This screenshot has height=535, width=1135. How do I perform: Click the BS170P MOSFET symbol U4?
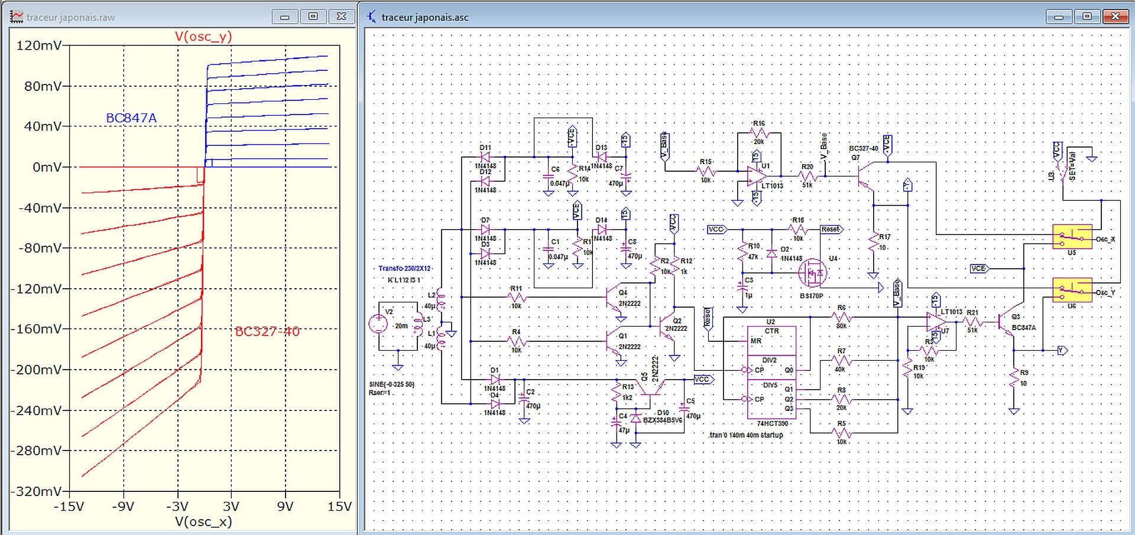point(812,273)
